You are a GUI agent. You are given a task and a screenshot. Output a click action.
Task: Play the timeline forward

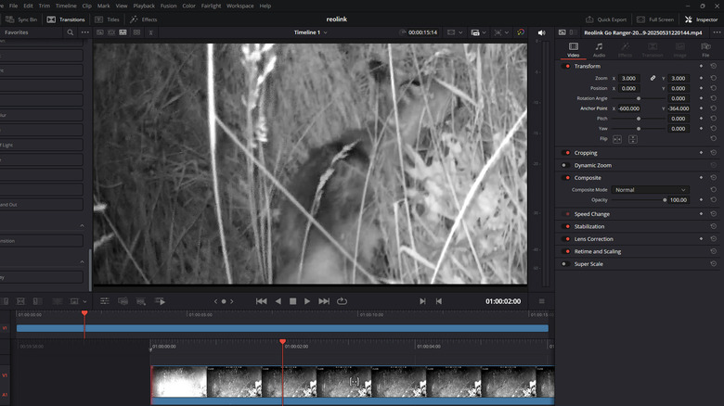tap(307, 301)
